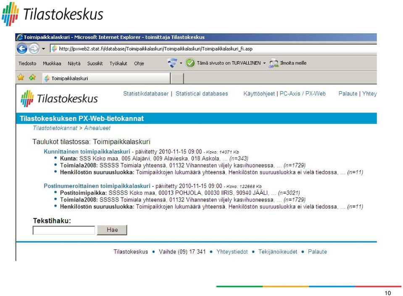The height and width of the screenshot is (296, 403).
Task: Click the Hae search button
Action: [x=112, y=230]
